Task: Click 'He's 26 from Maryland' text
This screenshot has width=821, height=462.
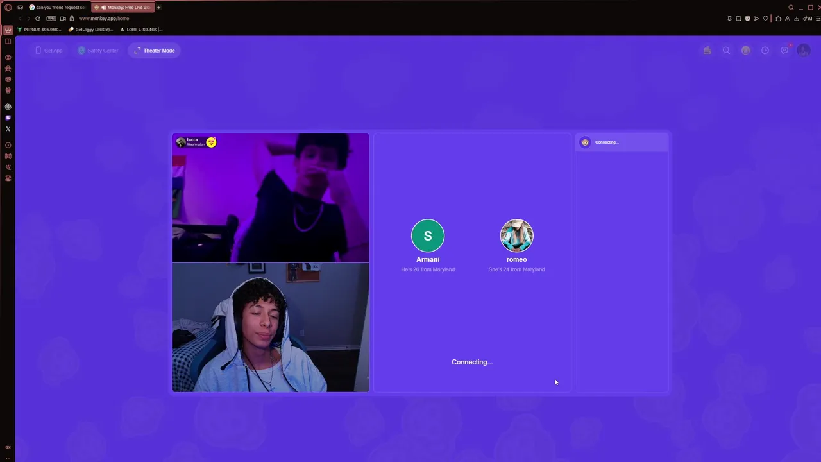Action: [428, 269]
